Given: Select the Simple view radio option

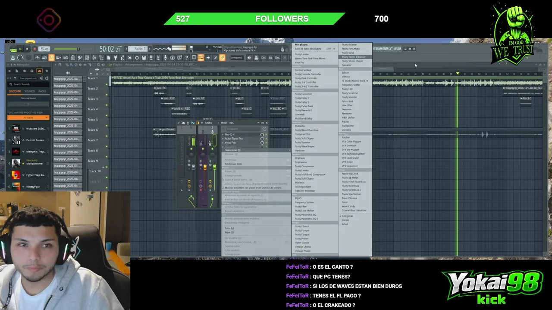Looking at the screenshot, I should (345, 220).
